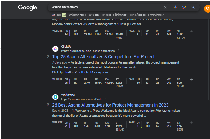This screenshot has height=139, width=210.
Task: Click the US flag country icon
Action: [53, 15]
